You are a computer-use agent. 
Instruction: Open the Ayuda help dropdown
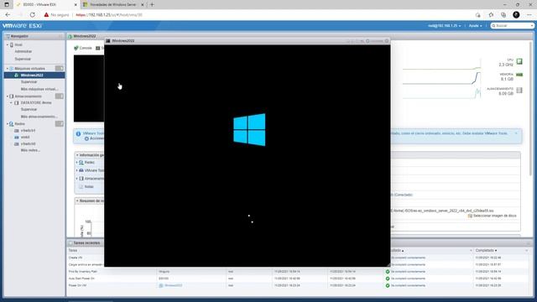pos(476,26)
